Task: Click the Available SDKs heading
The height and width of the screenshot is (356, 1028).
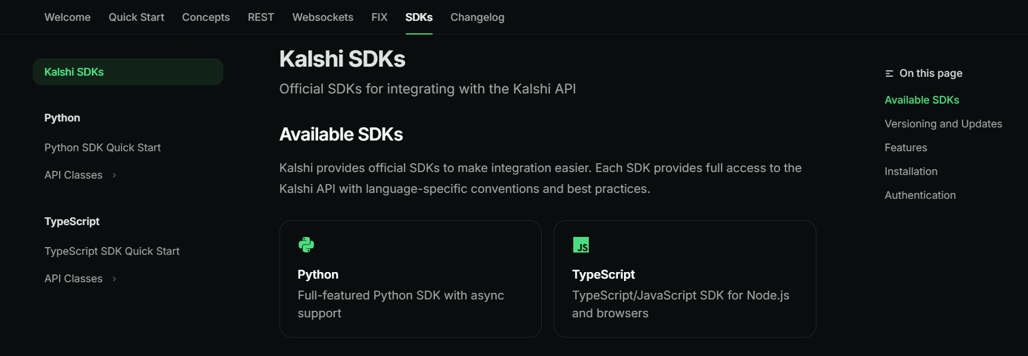Action: [341, 135]
